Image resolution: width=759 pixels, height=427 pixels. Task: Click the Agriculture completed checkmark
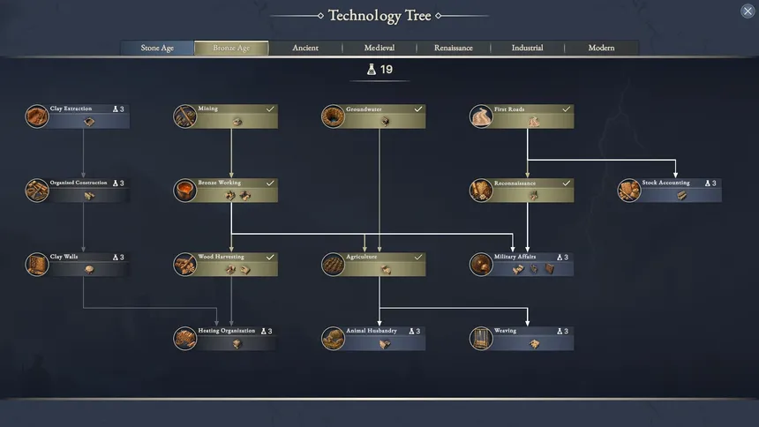point(418,257)
